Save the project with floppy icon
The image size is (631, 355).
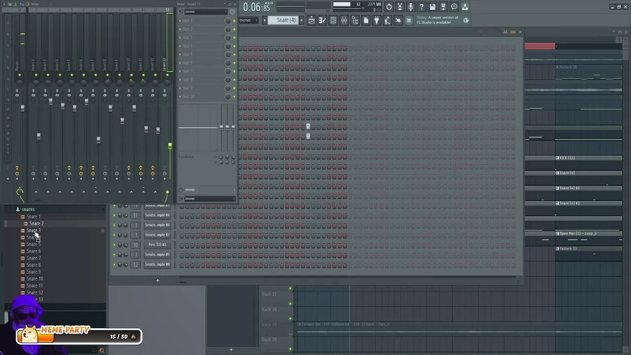tap(432, 7)
